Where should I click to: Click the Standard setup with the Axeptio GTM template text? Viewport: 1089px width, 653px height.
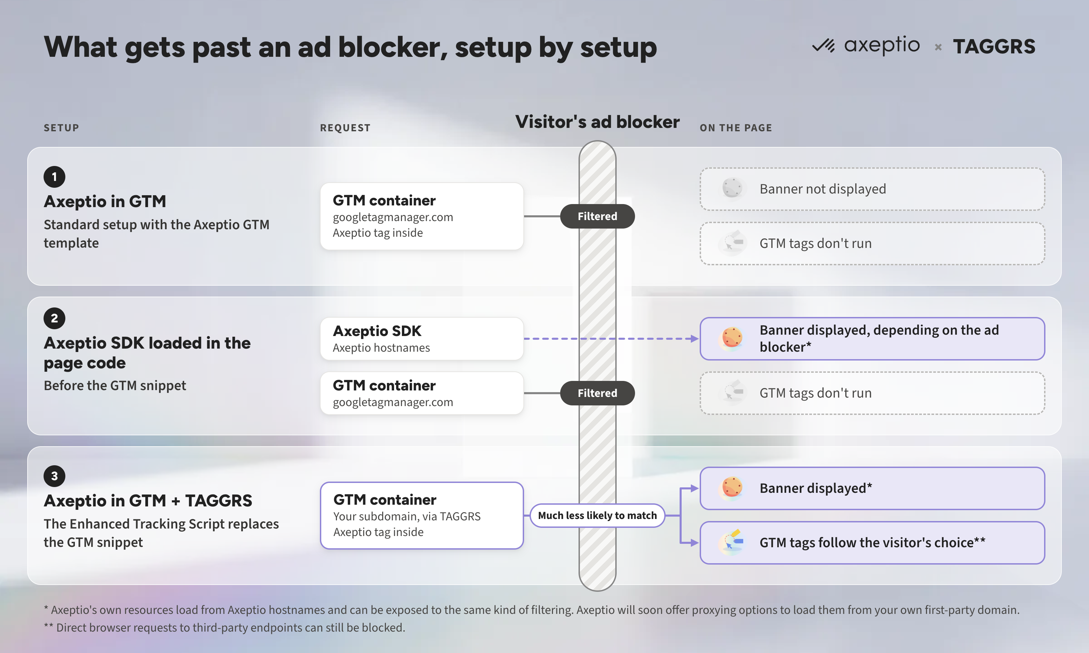pyautogui.click(x=156, y=233)
